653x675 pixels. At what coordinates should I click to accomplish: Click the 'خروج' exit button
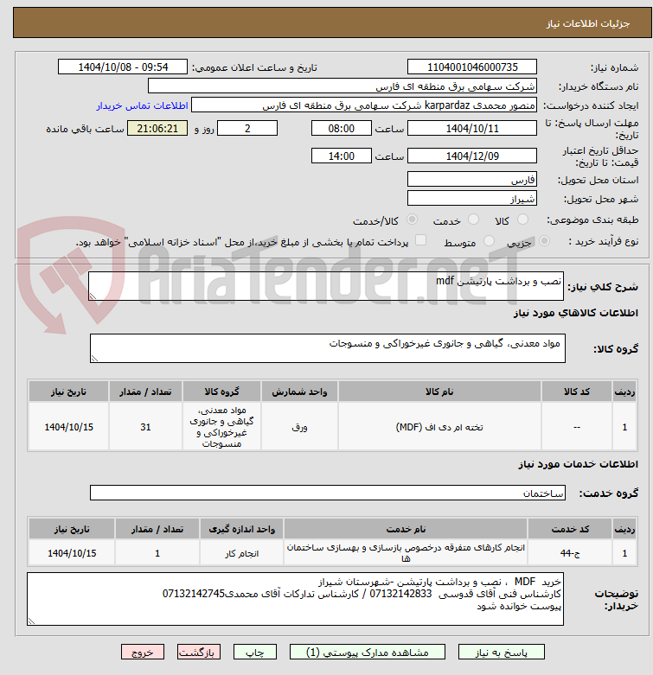(x=143, y=653)
